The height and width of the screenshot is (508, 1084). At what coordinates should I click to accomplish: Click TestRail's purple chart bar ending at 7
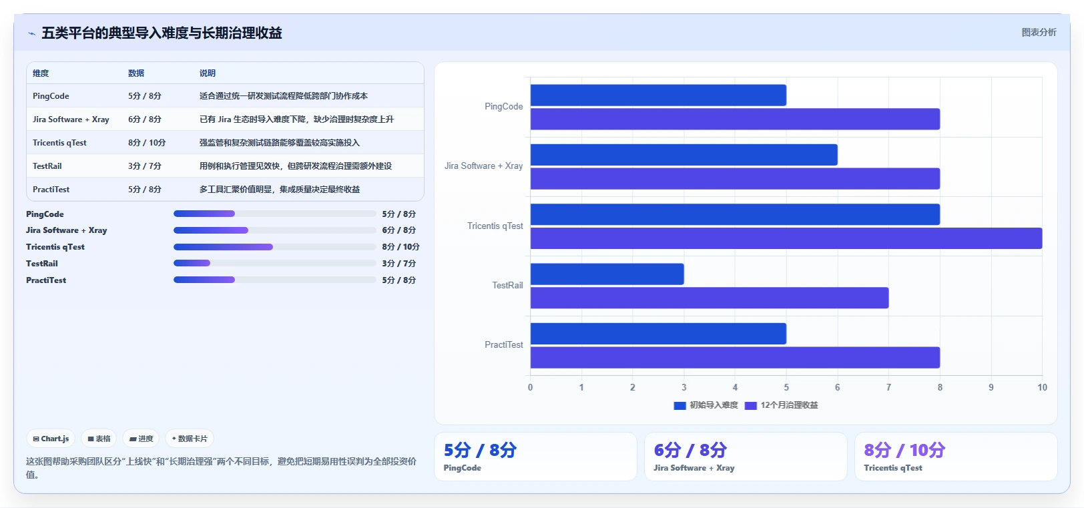pyautogui.click(x=710, y=298)
